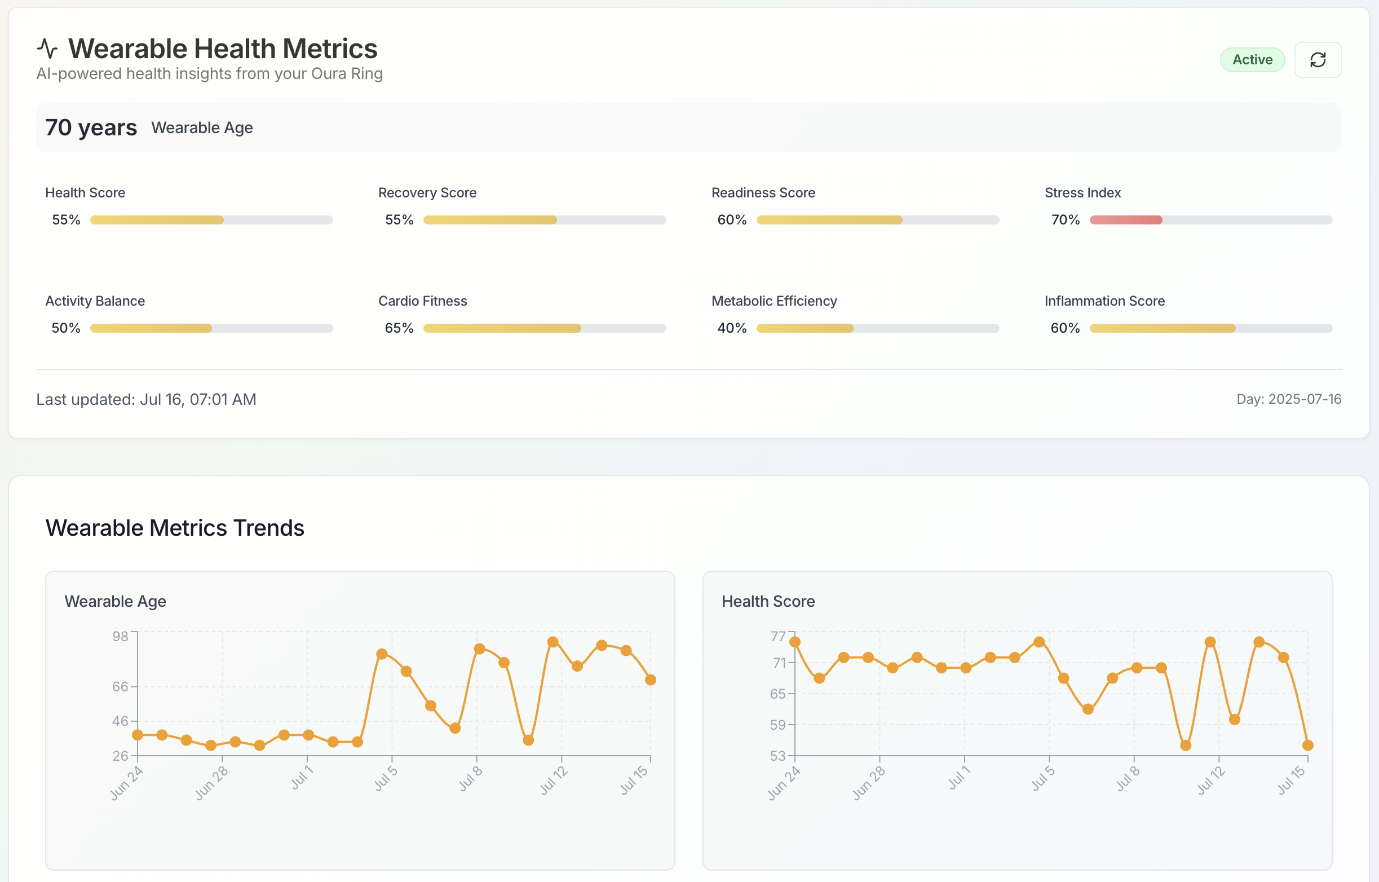Click the Recovery Score progress bar
This screenshot has width=1379, height=882.
click(x=544, y=220)
